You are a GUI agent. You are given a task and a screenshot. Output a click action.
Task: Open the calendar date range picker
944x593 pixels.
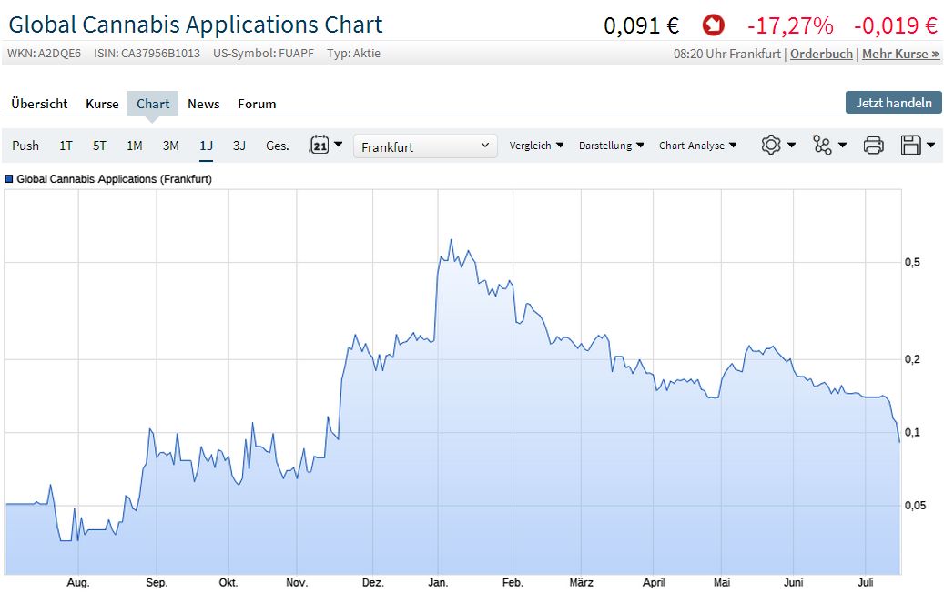click(326, 146)
